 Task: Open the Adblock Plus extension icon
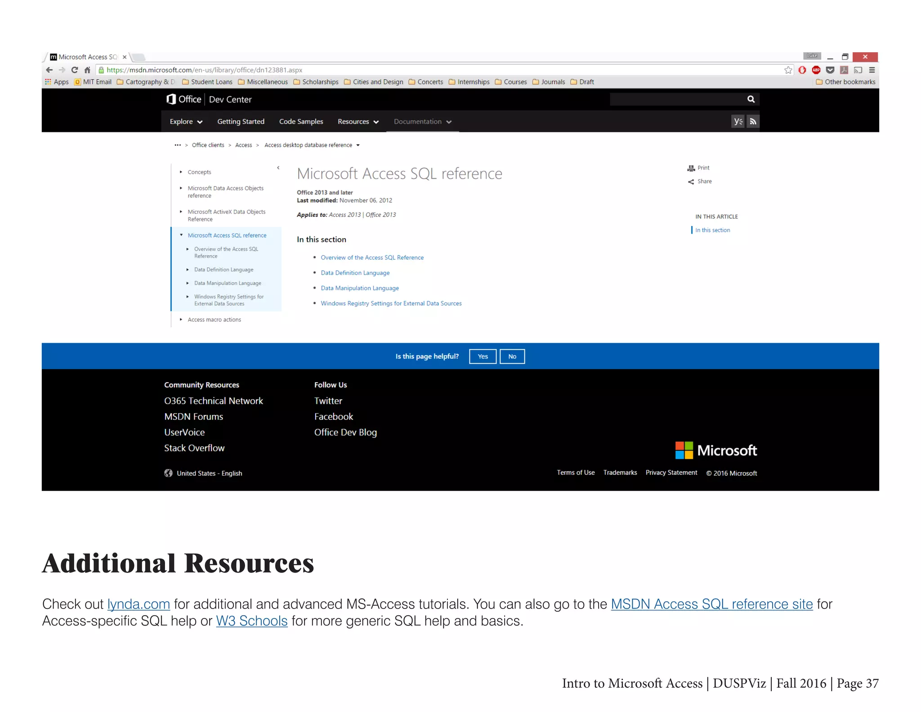click(816, 70)
